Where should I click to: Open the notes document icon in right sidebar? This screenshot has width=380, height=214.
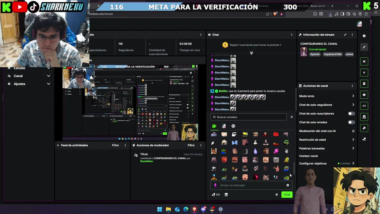364,84
